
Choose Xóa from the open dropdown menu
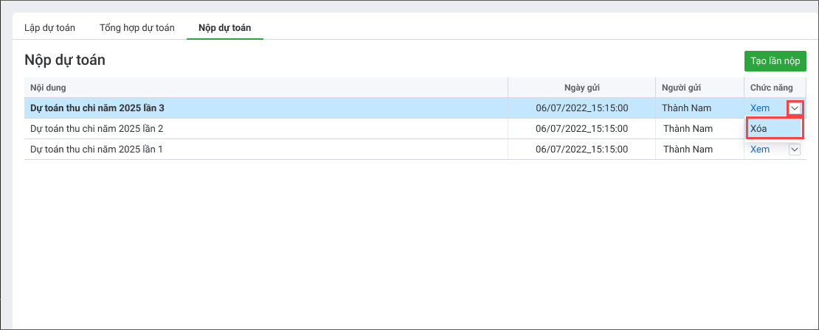(x=773, y=128)
